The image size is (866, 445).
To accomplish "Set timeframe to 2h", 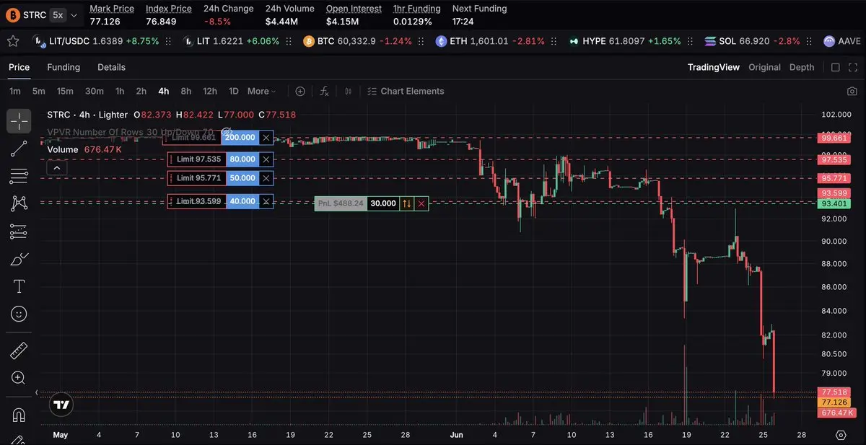I will [x=141, y=92].
